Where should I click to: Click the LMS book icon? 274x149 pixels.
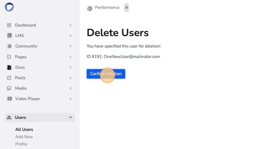(x=10, y=36)
